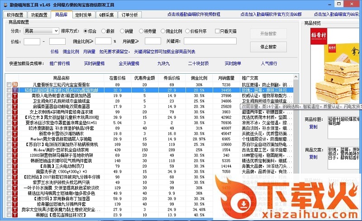Tick the checkbox for 儿童滑板车 product row
The image size is (362, 221).
pos(9,85)
